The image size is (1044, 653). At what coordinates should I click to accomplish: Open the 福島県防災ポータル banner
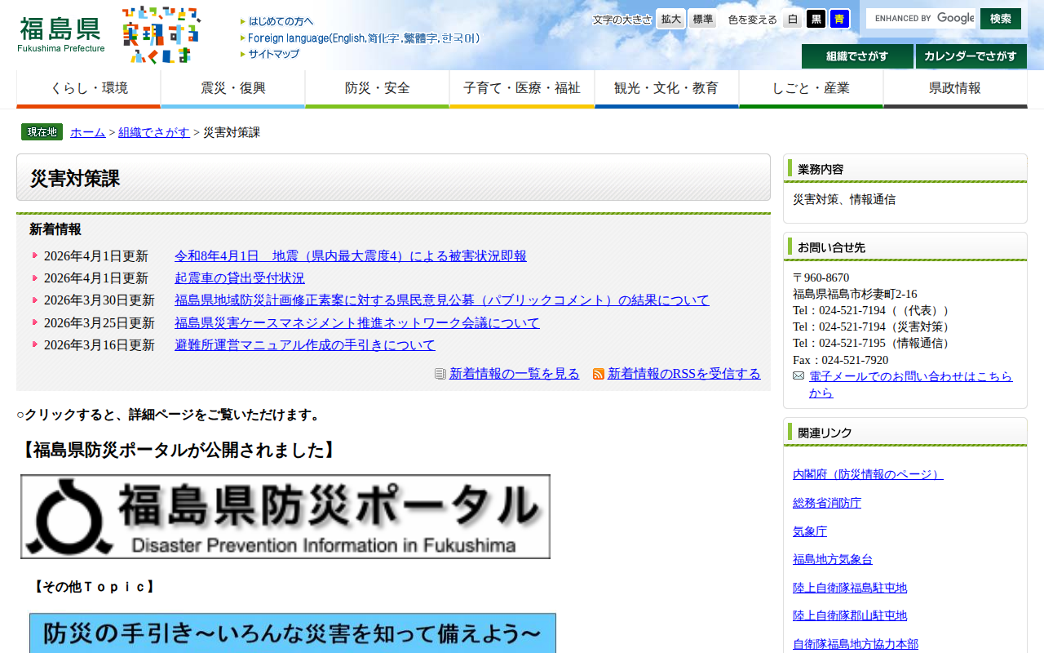click(285, 516)
